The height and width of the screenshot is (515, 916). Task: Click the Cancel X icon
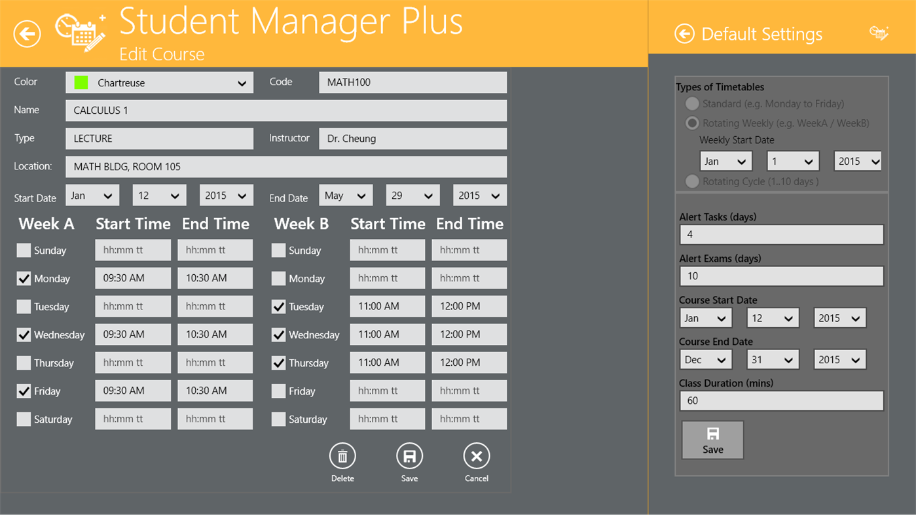coord(476,456)
